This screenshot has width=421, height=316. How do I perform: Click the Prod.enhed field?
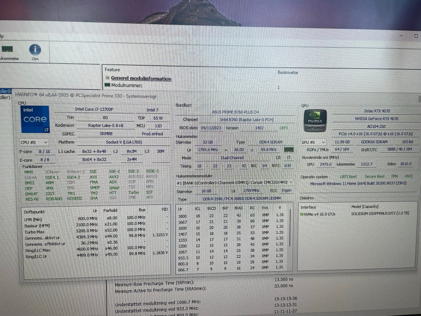(153, 134)
